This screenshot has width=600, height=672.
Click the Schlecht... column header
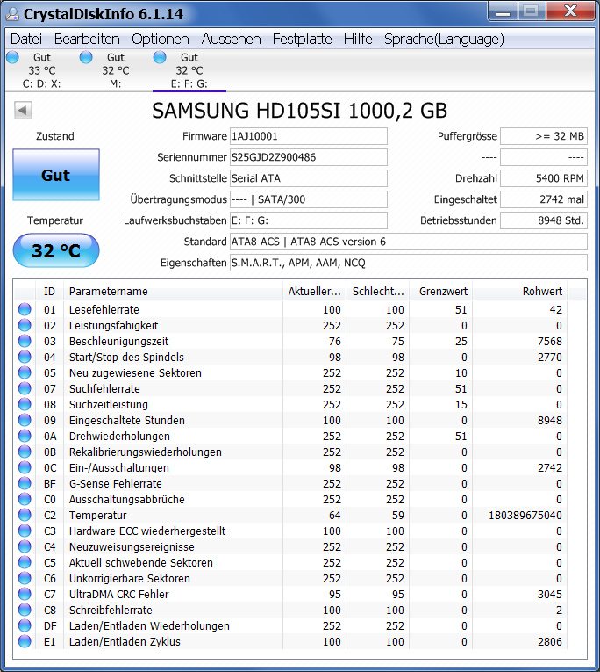coord(377,292)
